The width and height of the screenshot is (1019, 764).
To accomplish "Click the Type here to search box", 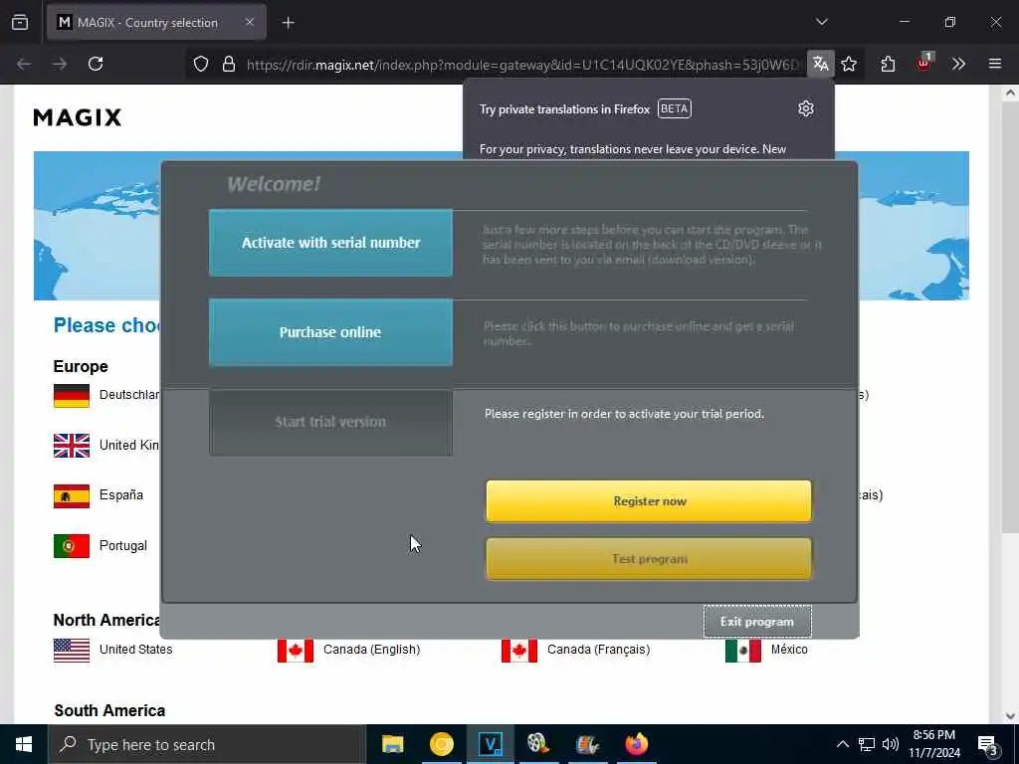I will [207, 744].
